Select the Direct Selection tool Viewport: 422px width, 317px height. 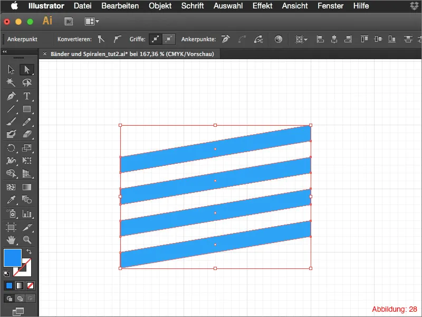27,70
